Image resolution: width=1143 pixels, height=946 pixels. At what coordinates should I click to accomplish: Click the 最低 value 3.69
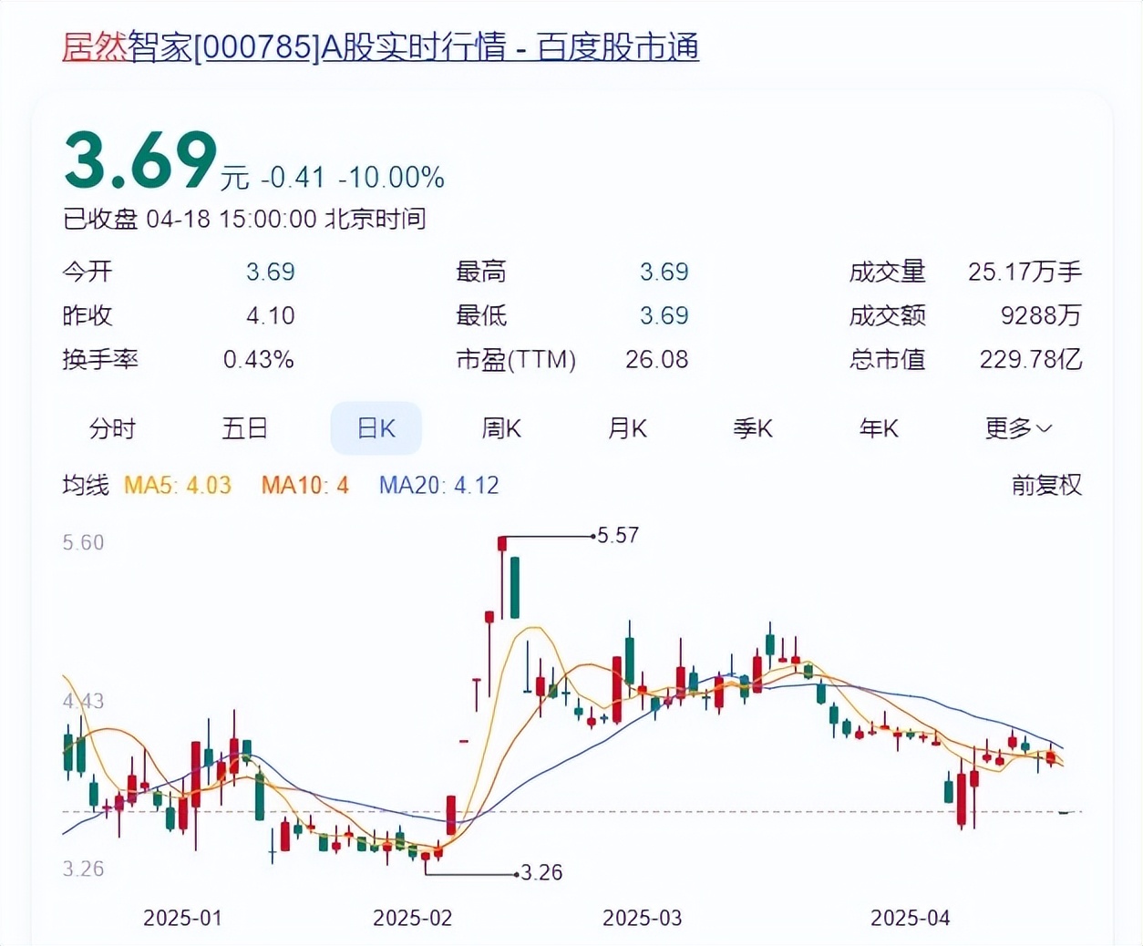tap(664, 315)
